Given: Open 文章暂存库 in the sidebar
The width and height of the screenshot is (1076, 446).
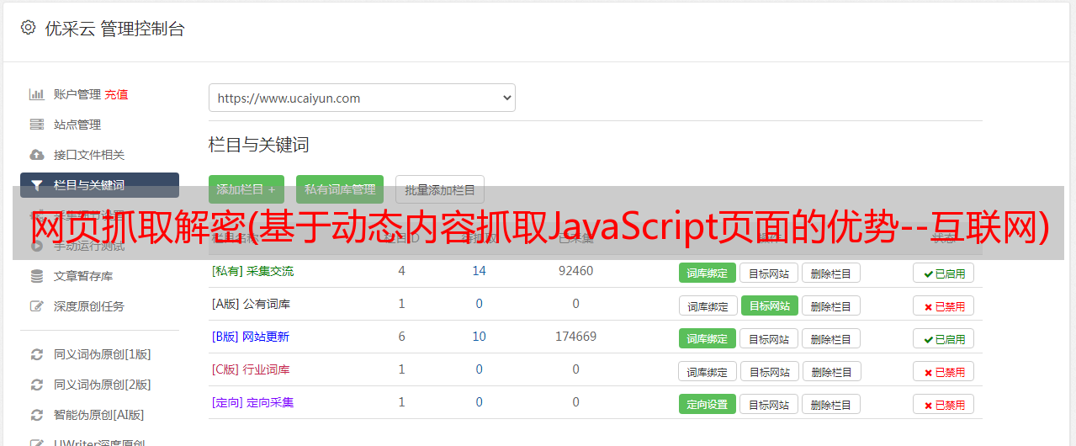Looking at the screenshot, I should (83, 276).
